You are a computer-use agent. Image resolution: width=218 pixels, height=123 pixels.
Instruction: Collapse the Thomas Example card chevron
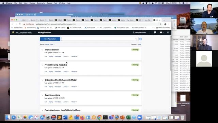pos(42,50)
